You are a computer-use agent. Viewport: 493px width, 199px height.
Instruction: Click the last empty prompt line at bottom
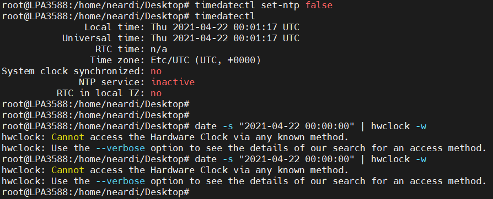95,192
